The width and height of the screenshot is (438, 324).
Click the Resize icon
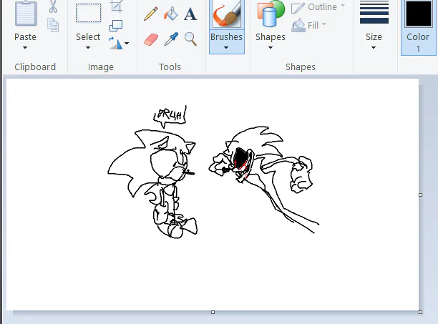[x=116, y=26]
